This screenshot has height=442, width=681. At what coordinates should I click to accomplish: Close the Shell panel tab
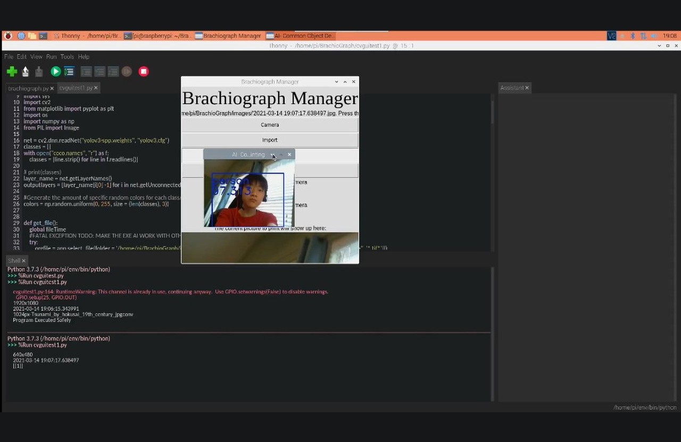(23, 260)
